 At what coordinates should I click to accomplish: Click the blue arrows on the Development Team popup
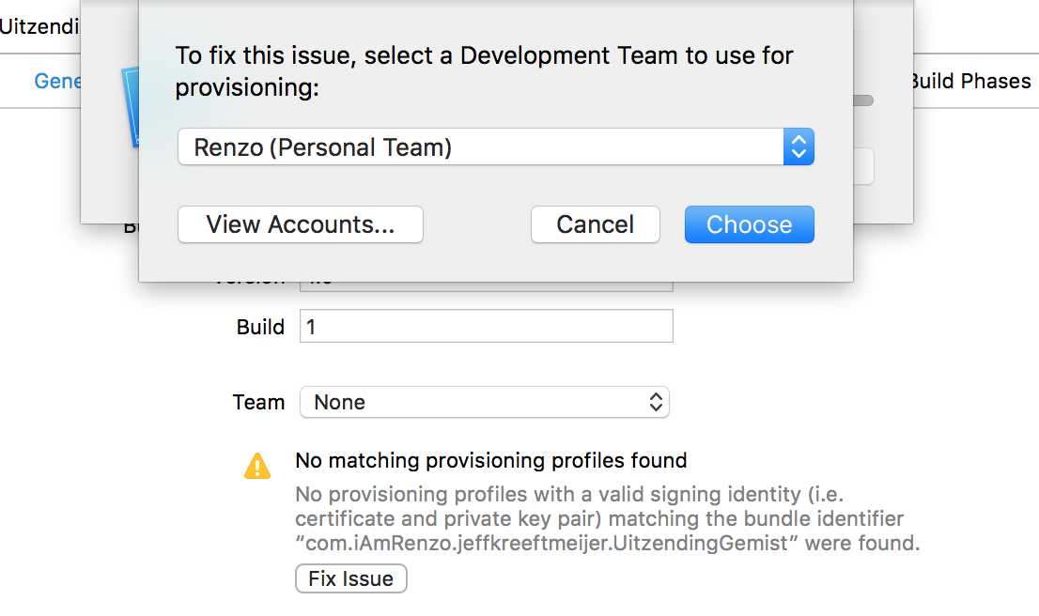tap(799, 147)
